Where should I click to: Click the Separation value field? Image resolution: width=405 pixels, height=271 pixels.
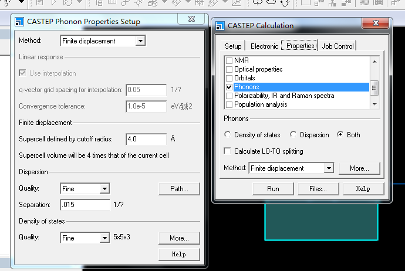pyautogui.click(x=85, y=205)
